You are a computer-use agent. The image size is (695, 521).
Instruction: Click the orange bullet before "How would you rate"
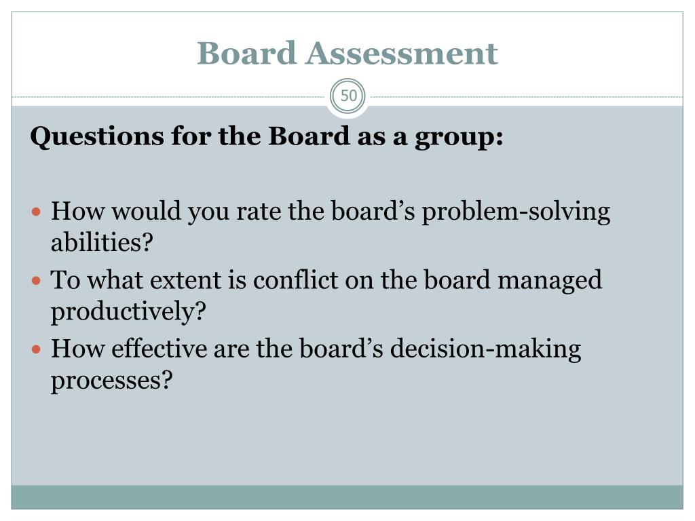[x=37, y=212]
